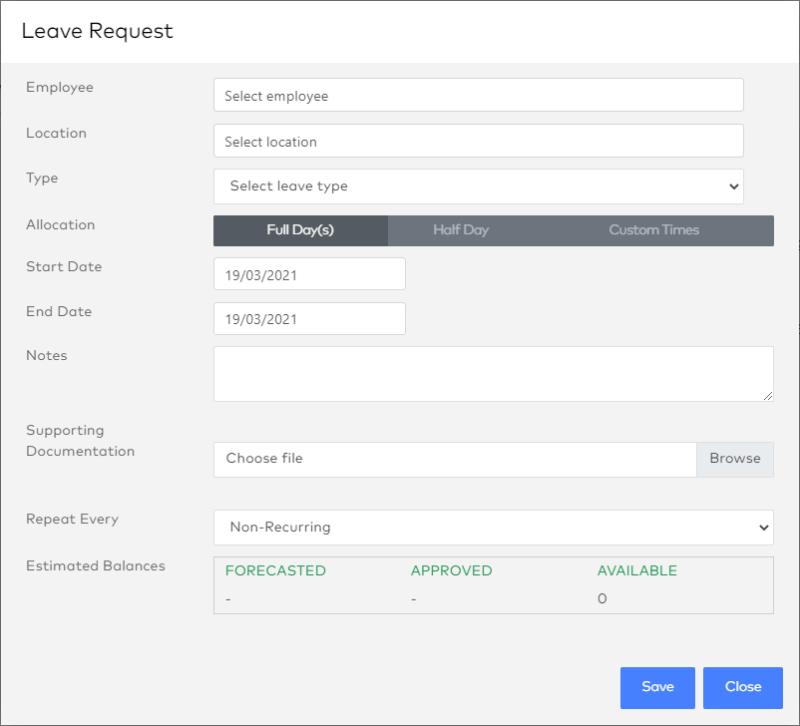Image resolution: width=800 pixels, height=726 pixels.
Task: Open the Select leave type dropdown
Action: click(x=479, y=186)
